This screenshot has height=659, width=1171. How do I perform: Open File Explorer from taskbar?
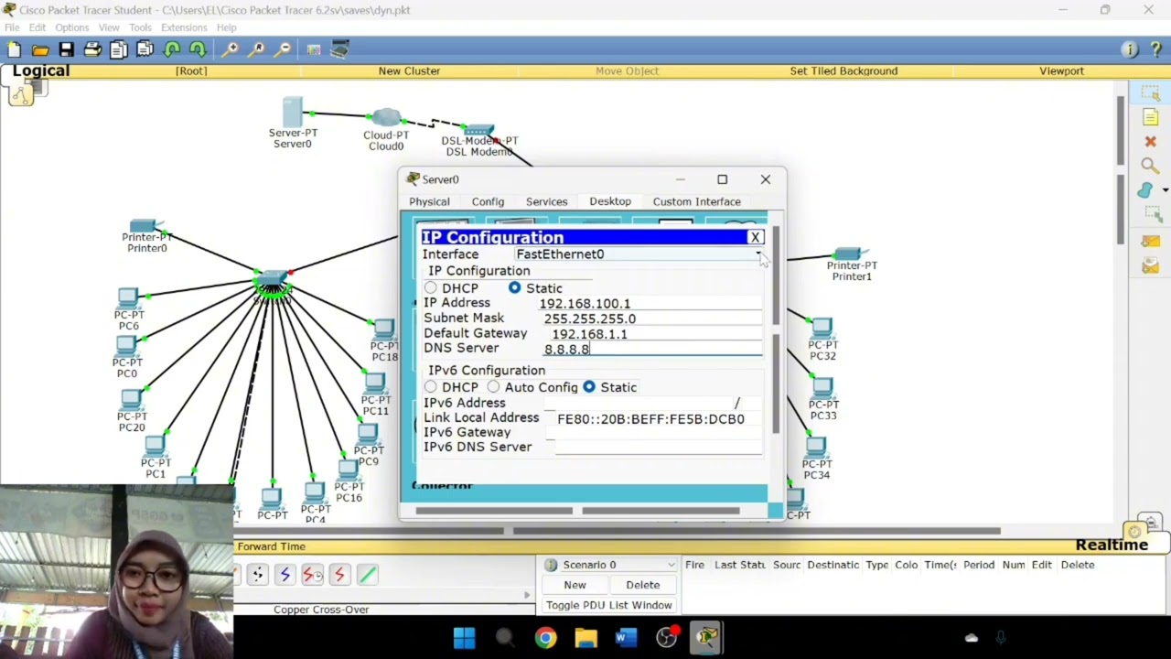click(585, 637)
